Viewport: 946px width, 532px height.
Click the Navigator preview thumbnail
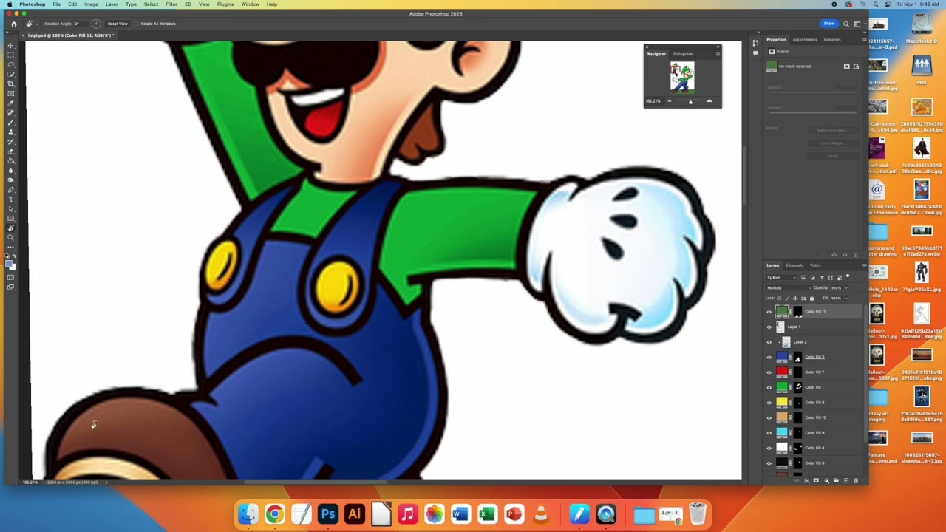682,77
